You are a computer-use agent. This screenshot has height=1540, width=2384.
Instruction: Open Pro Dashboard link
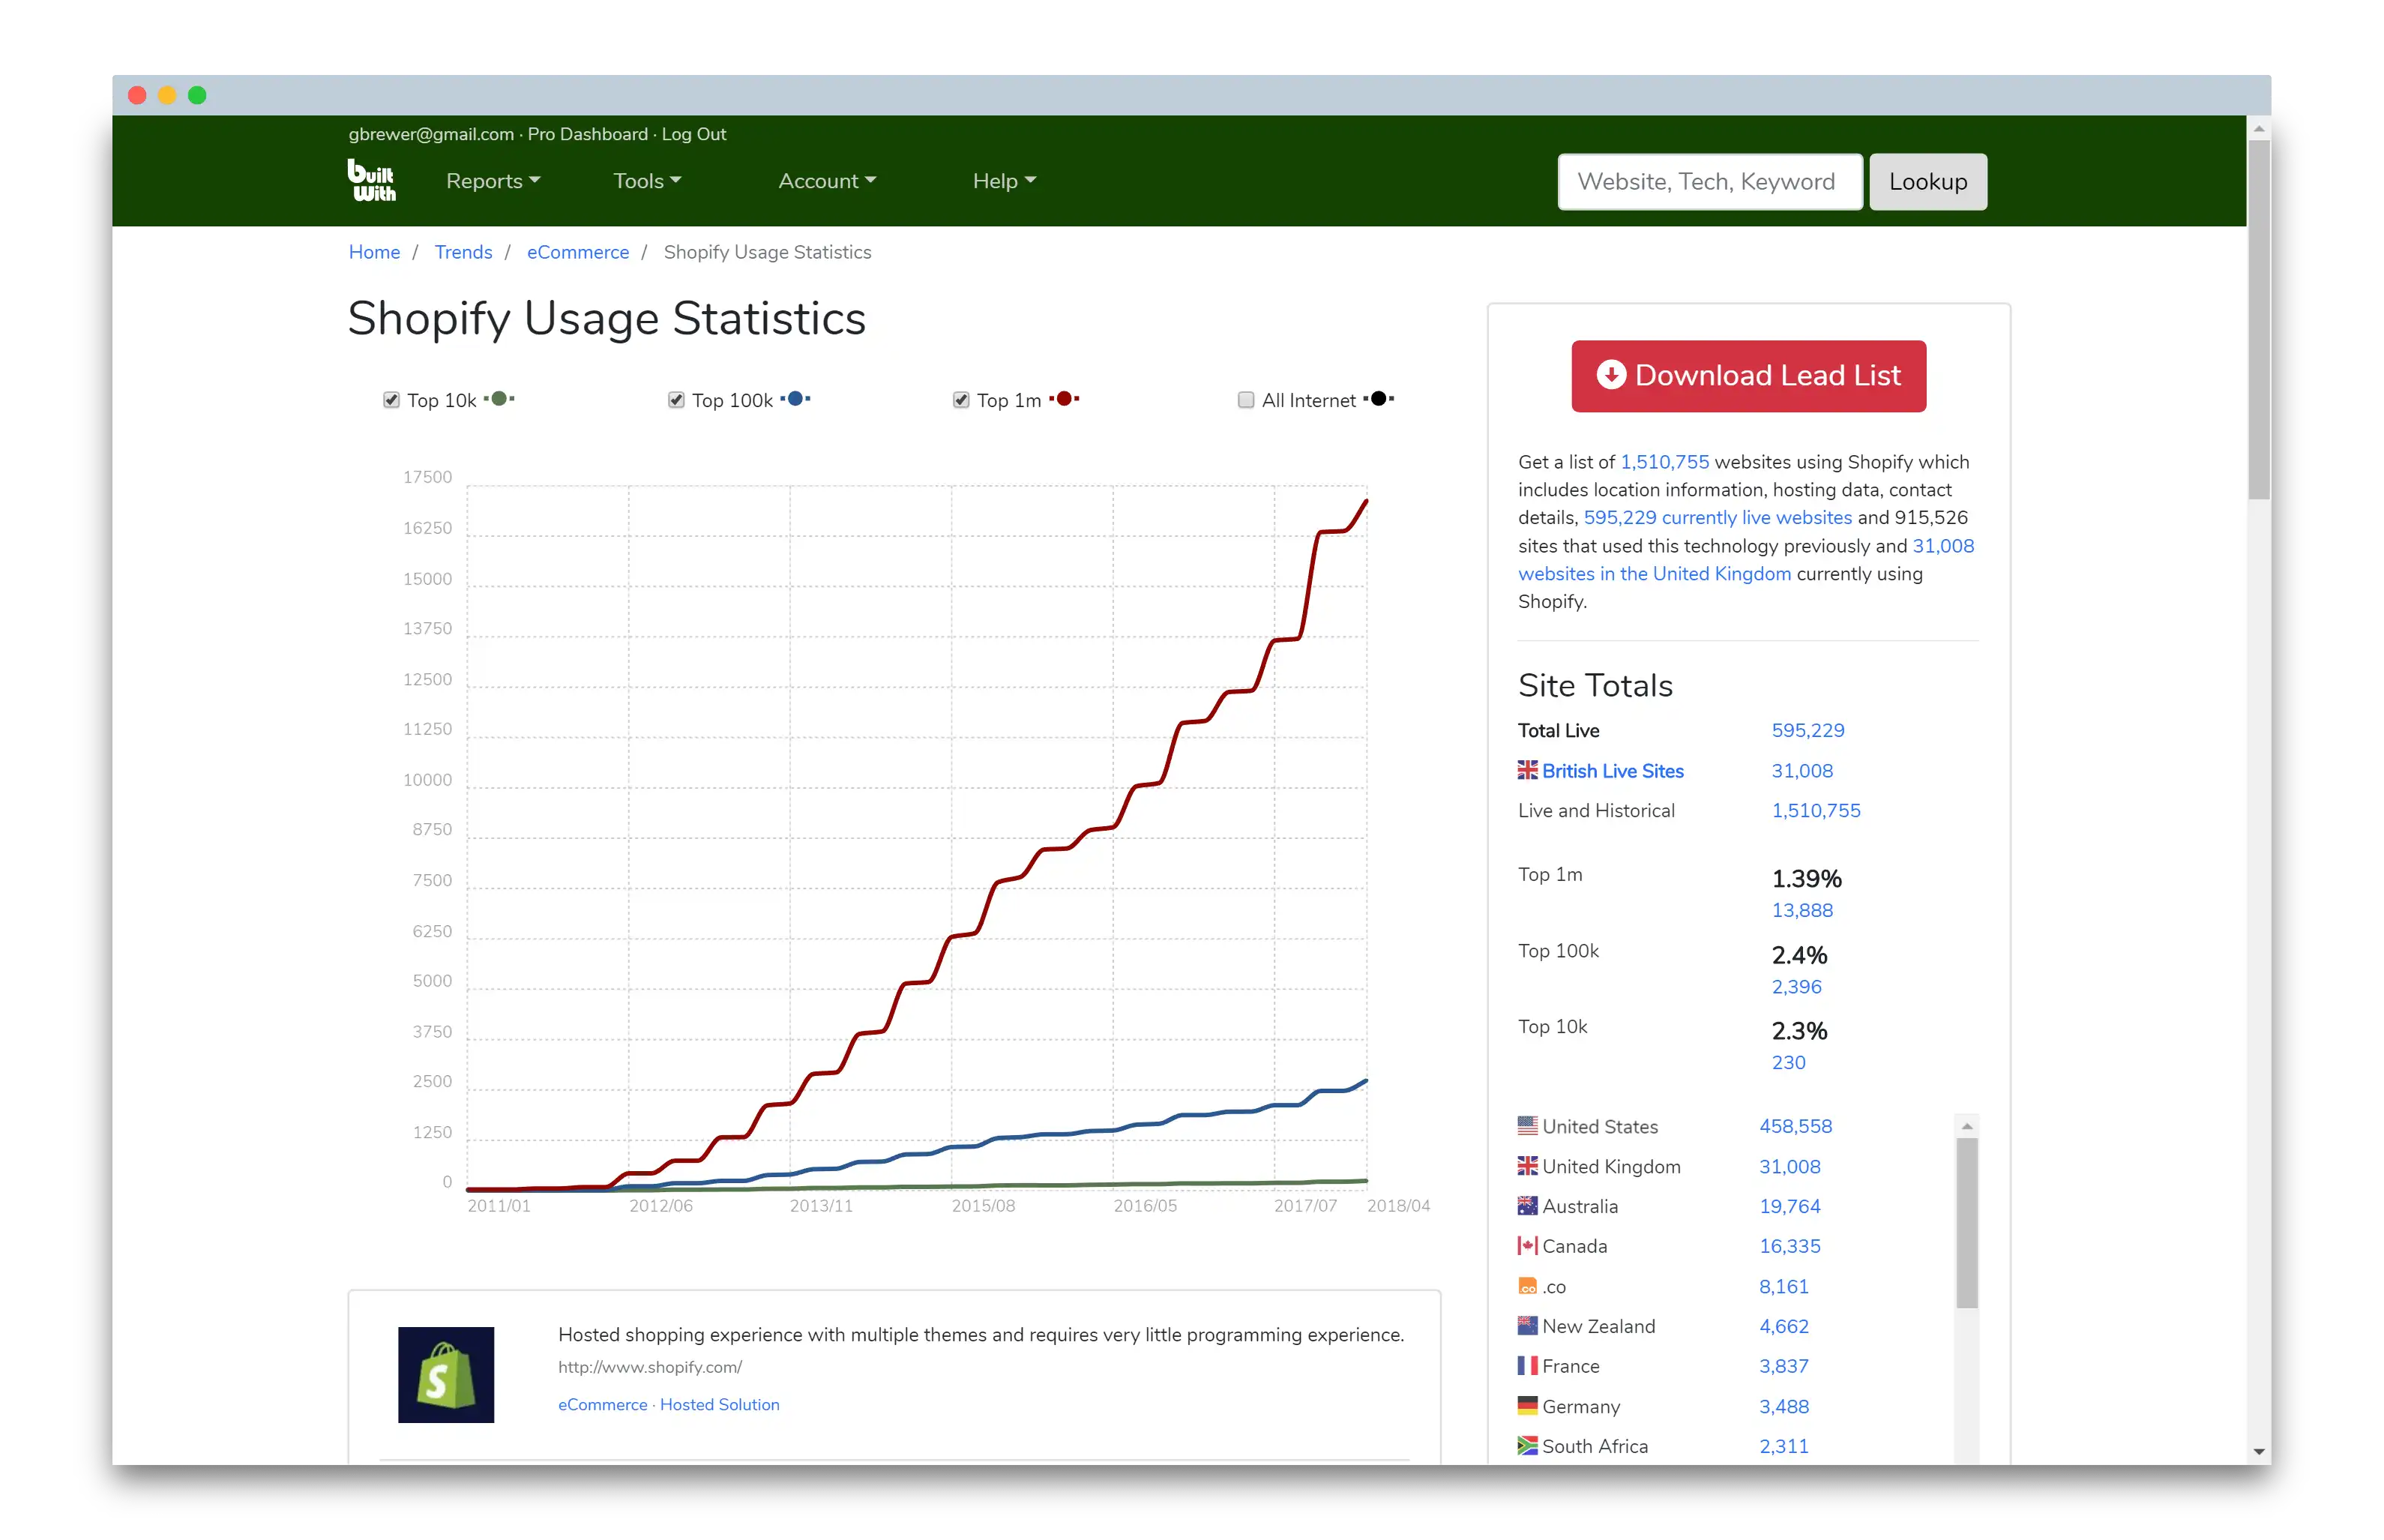pyautogui.click(x=587, y=134)
